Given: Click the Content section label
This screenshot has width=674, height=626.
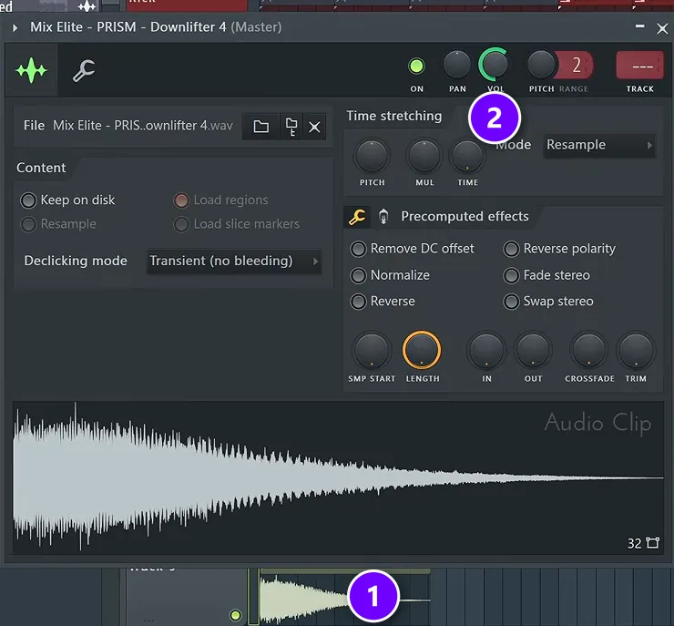Looking at the screenshot, I should [41, 168].
